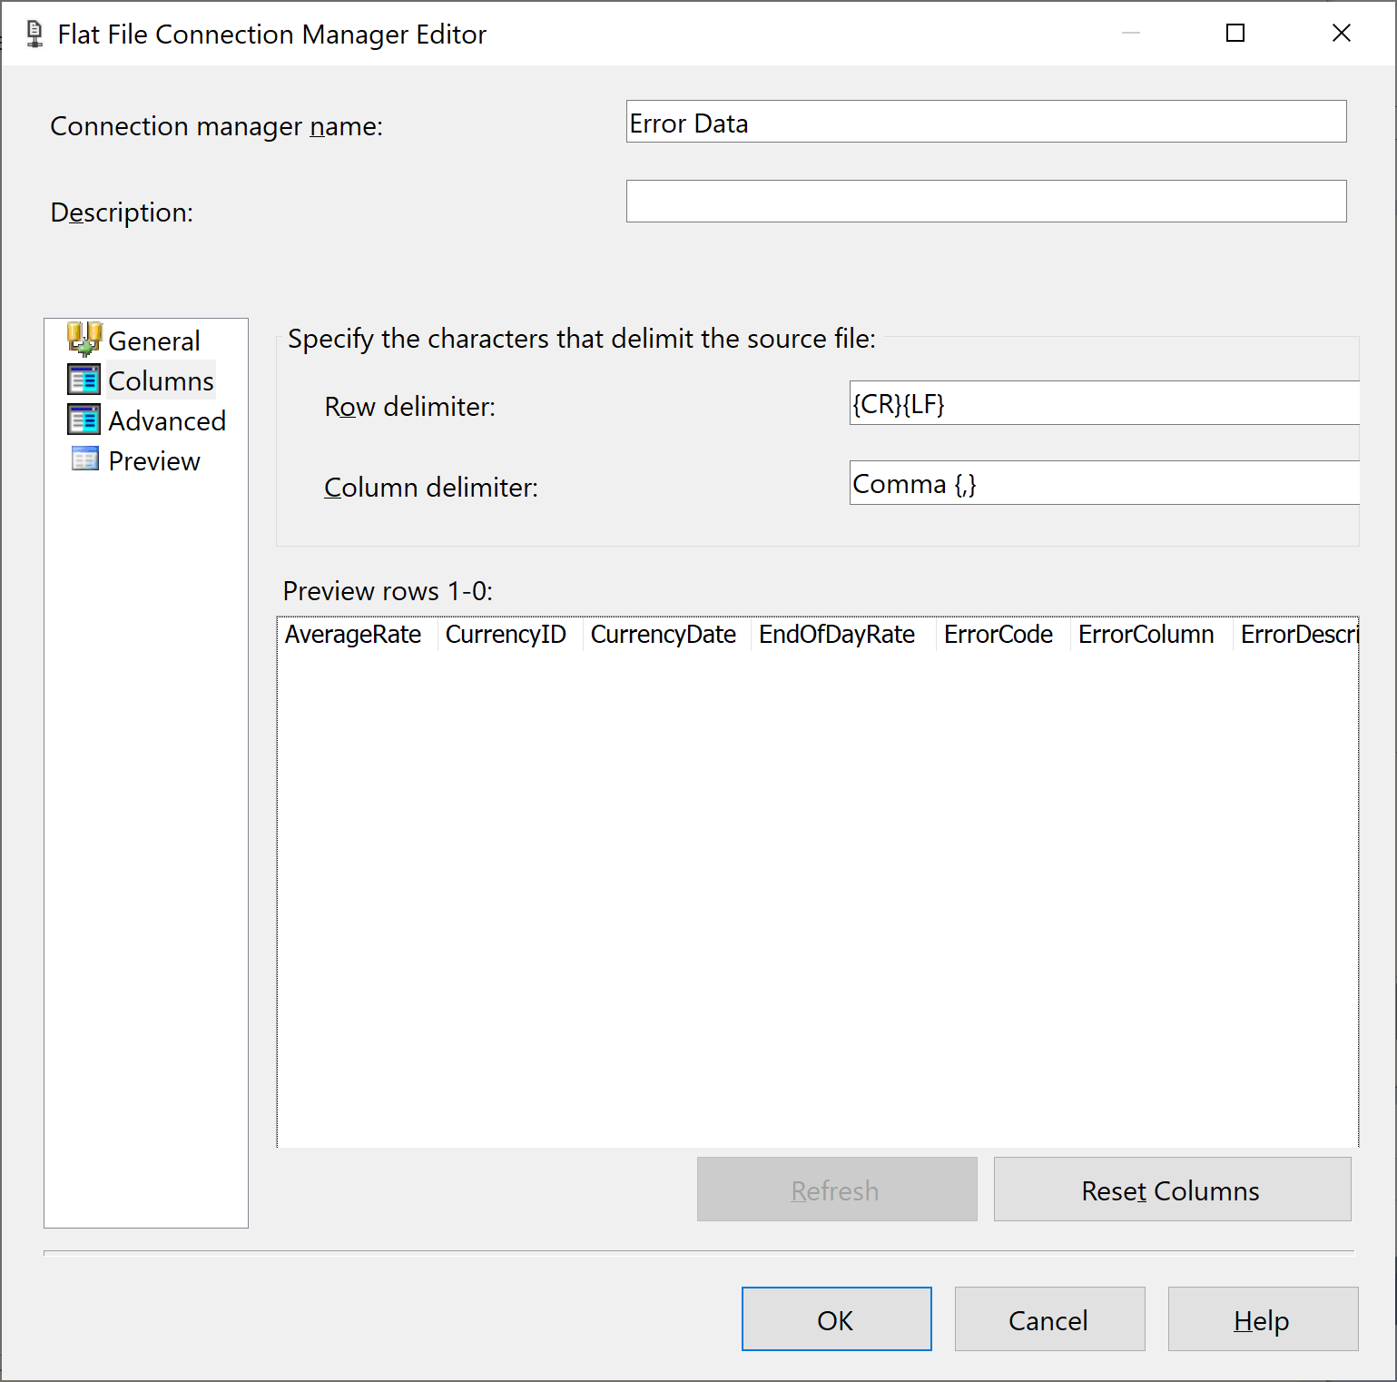
Task: Select the ErrorColumn column header
Action: (1146, 634)
